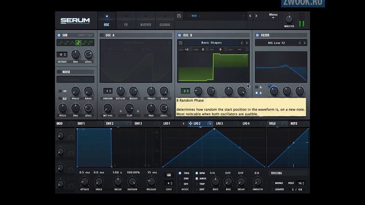The width and height of the screenshot is (365, 205).
Task: Click the filter resonance knob
Action: click(286, 91)
